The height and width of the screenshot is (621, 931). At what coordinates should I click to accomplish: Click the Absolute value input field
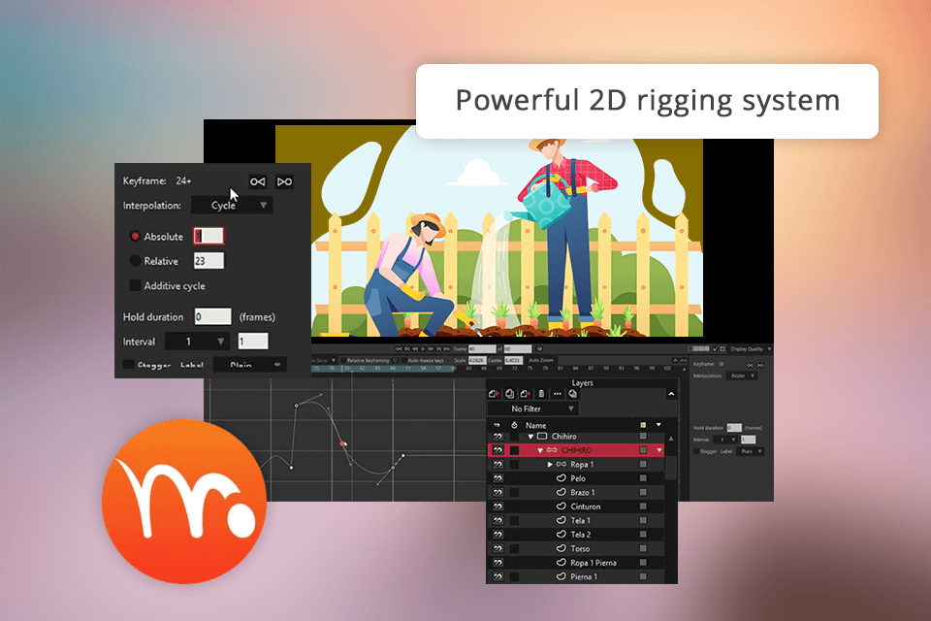click(209, 236)
